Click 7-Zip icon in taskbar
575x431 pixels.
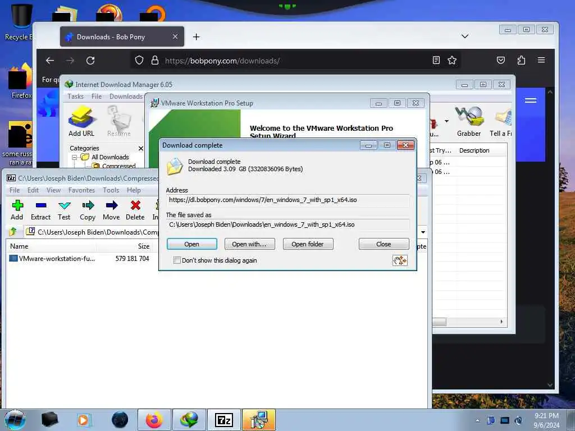[x=223, y=420]
